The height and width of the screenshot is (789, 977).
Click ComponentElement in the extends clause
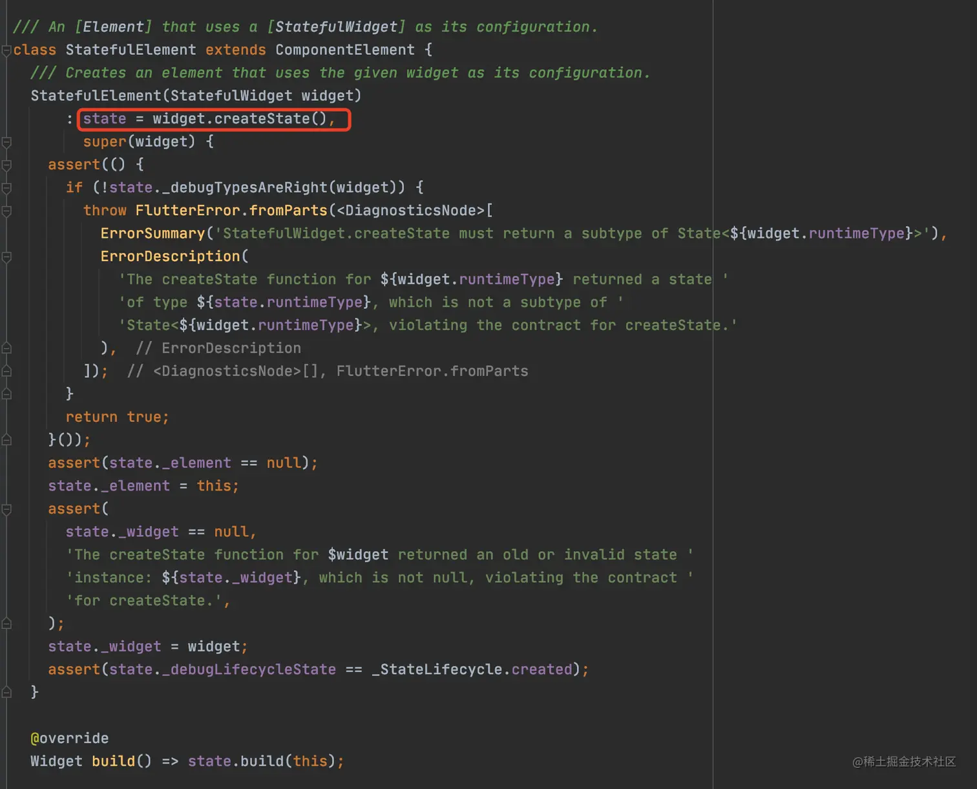point(345,50)
